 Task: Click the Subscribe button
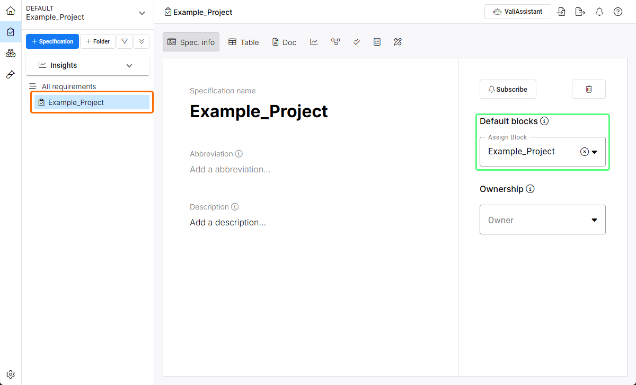point(508,89)
